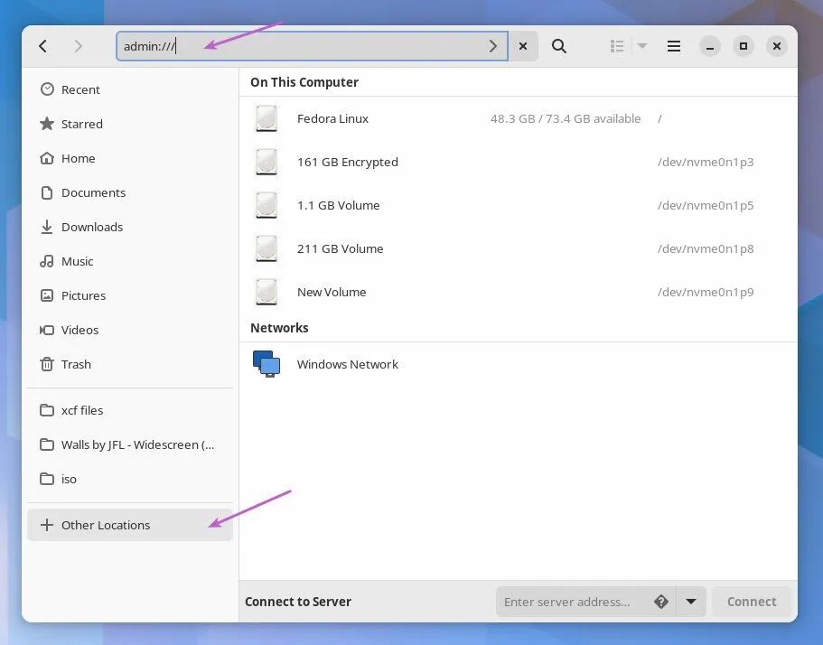Click the 161 GB Encrypted drive icon
The width and height of the screenshot is (823, 645).
tap(267, 163)
